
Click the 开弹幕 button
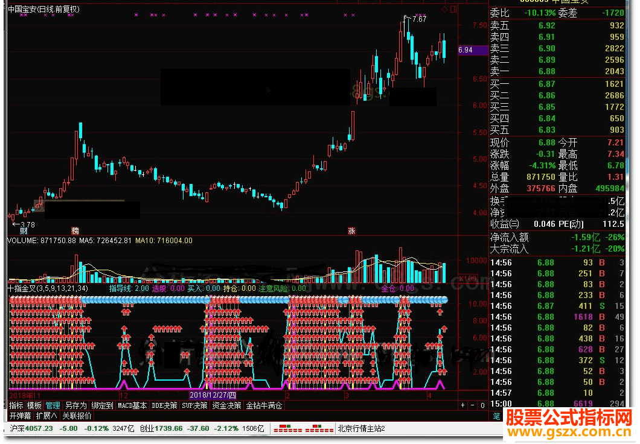[x=21, y=416]
